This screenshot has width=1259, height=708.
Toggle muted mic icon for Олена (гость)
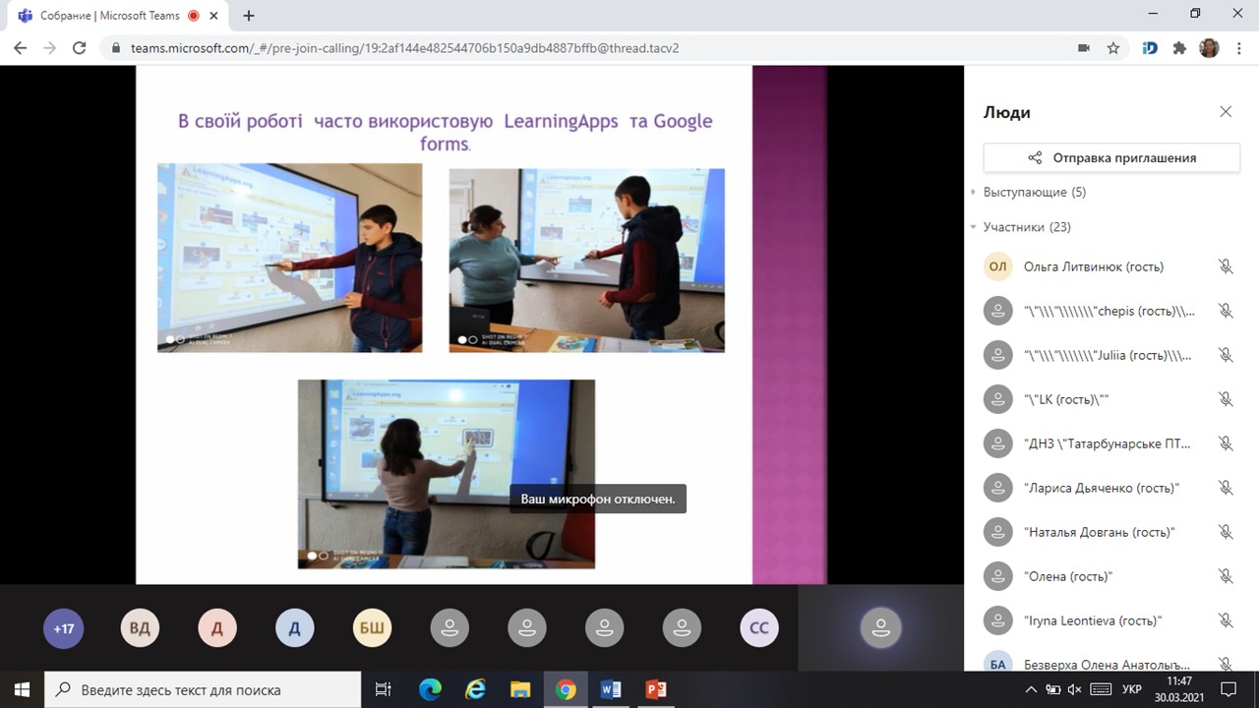(1226, 576)
